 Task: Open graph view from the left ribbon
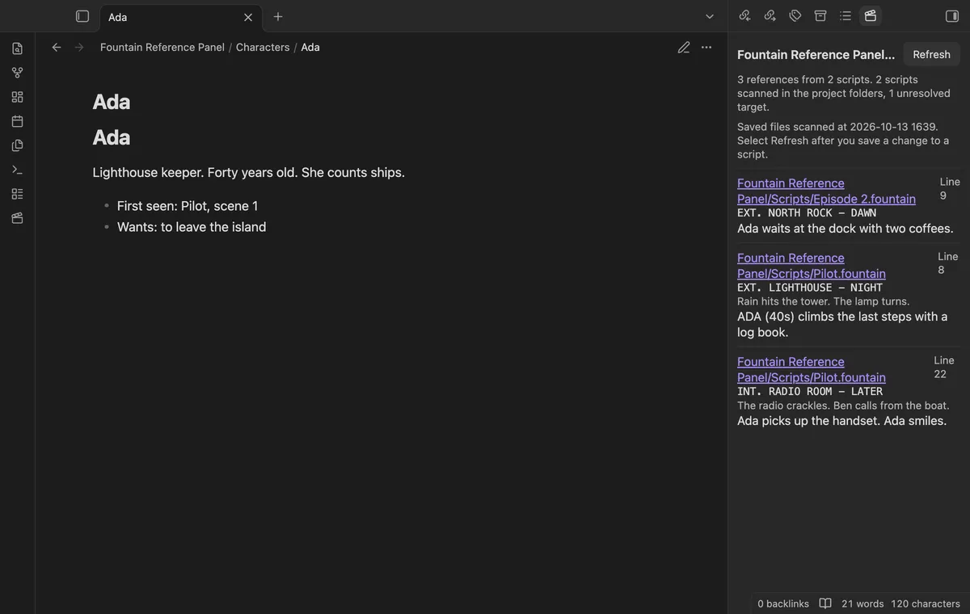(17, 73)
